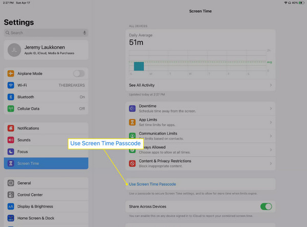Viewport: 307px width, 227px height.
Task: Tap Communication Limits label
Action: point(158,133)
